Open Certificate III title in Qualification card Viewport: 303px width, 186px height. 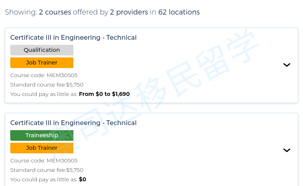[x=73, y=38]
